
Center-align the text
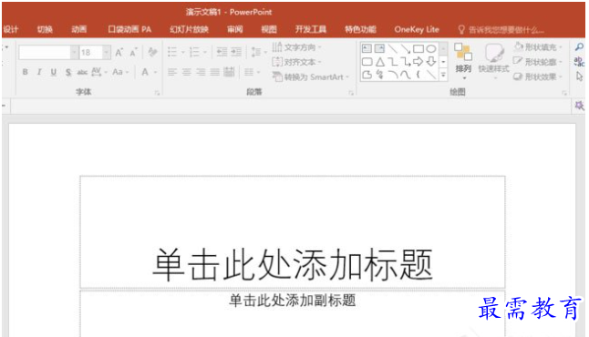pyautogui.click(x=186, y=72)
